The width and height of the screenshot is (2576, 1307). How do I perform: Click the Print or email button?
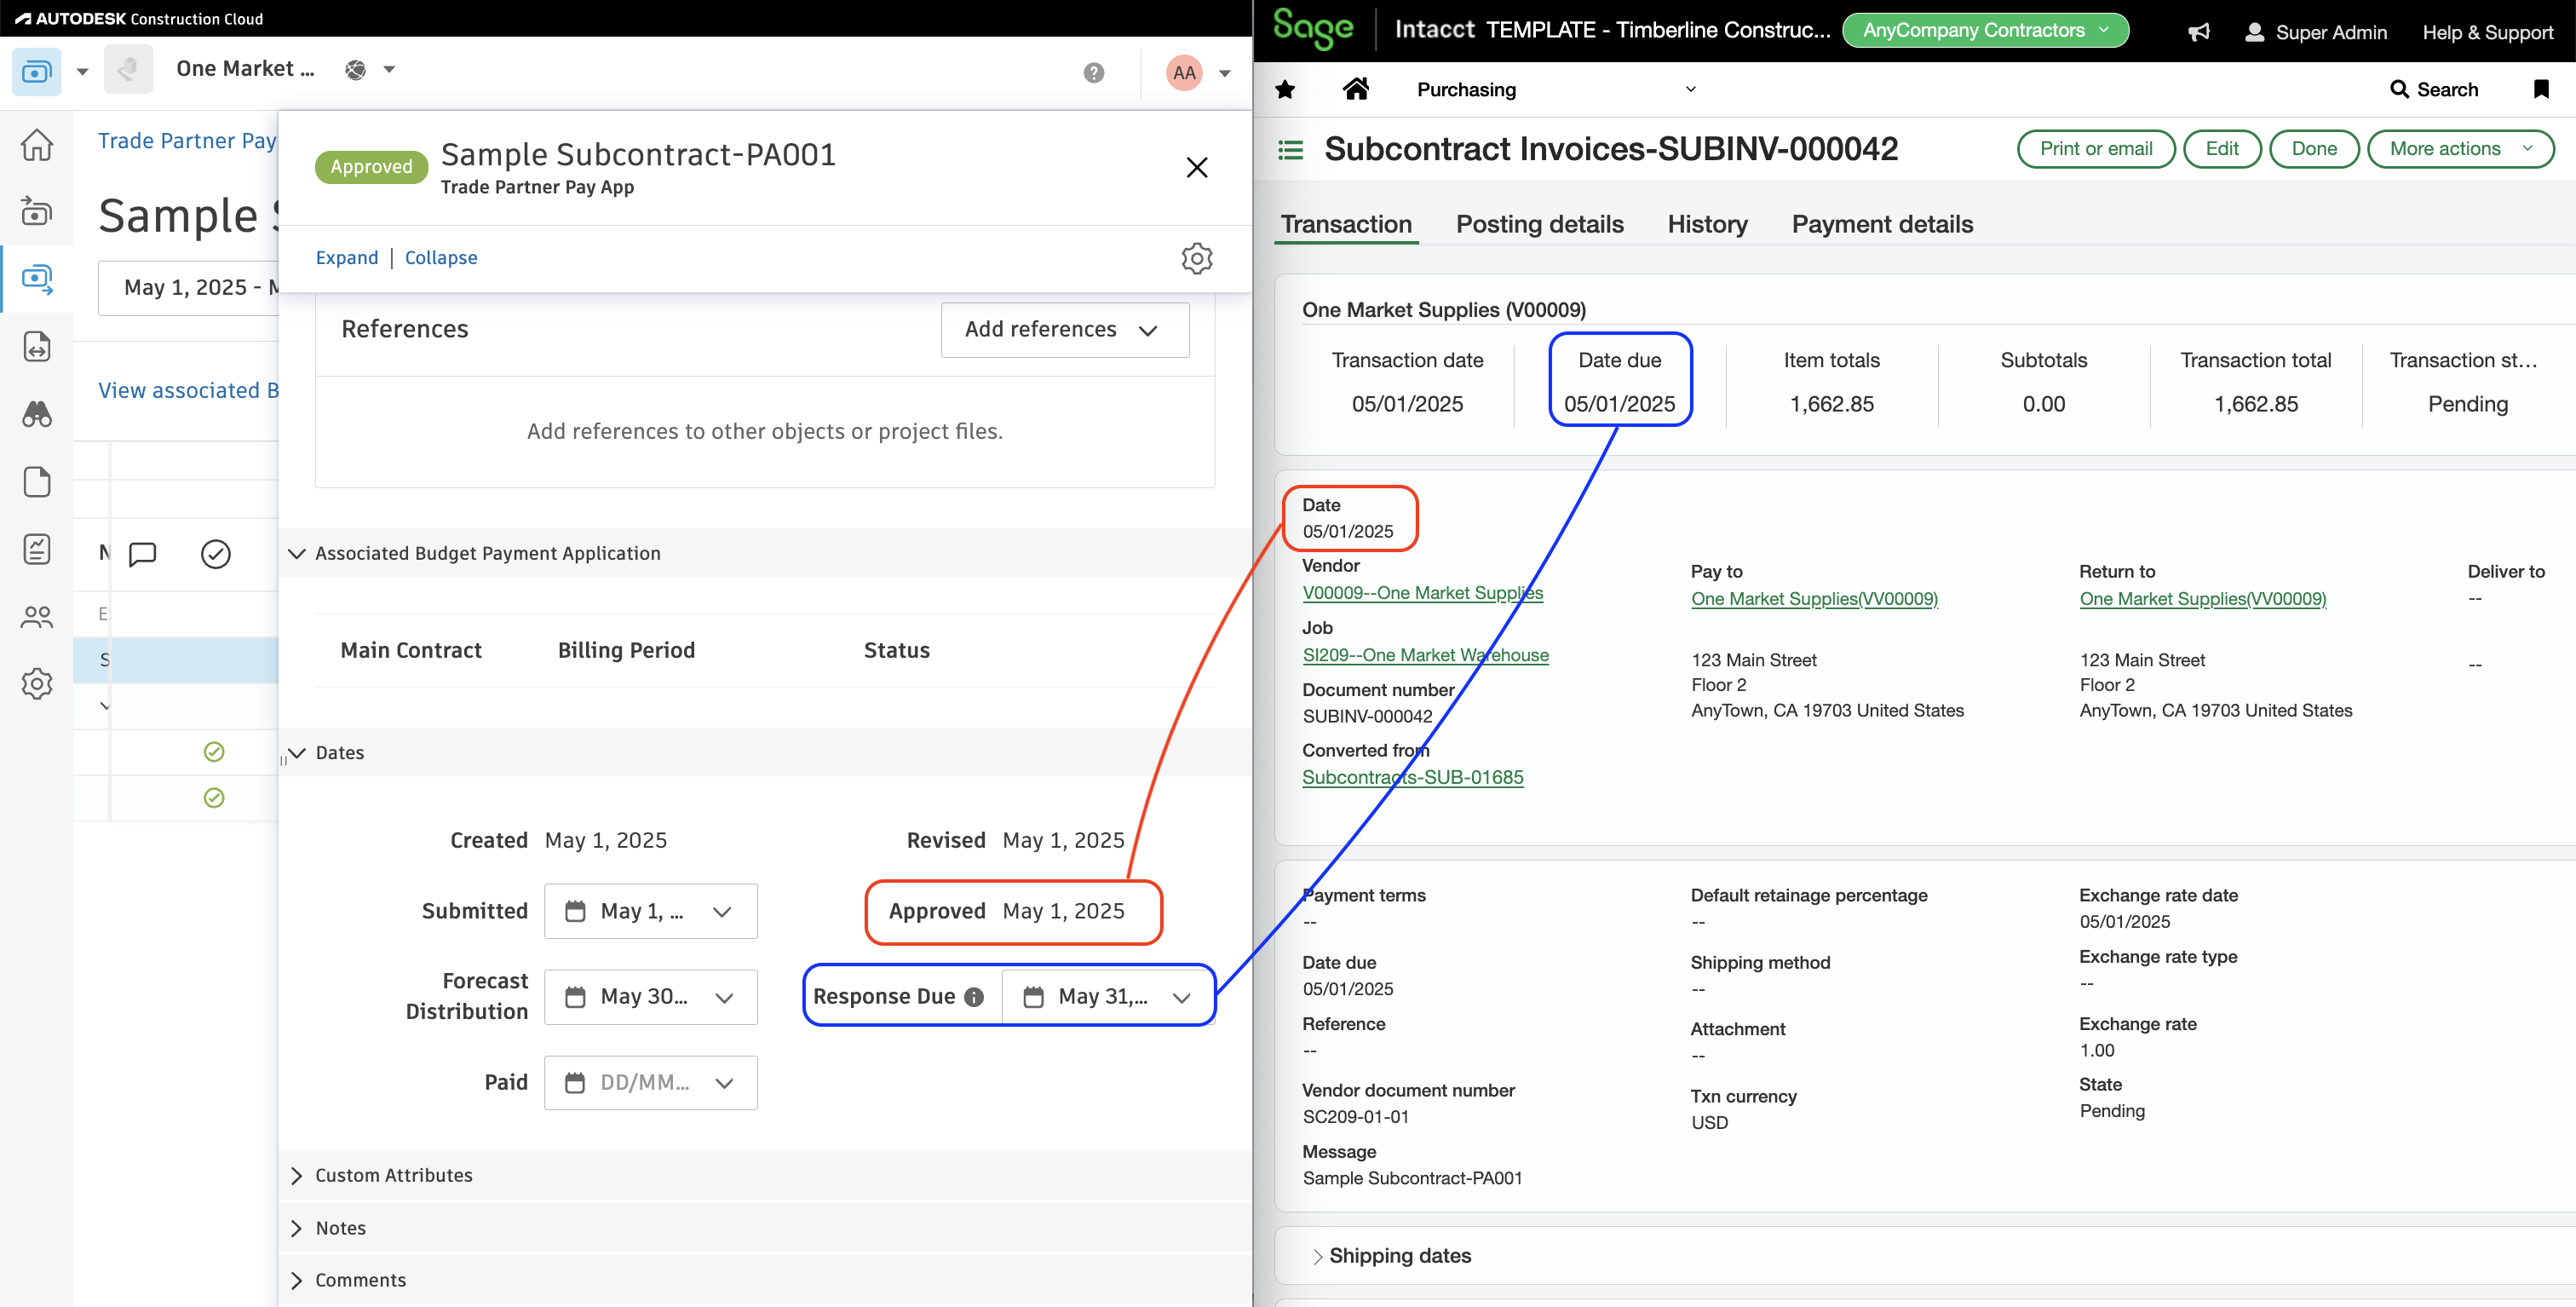2096,149
